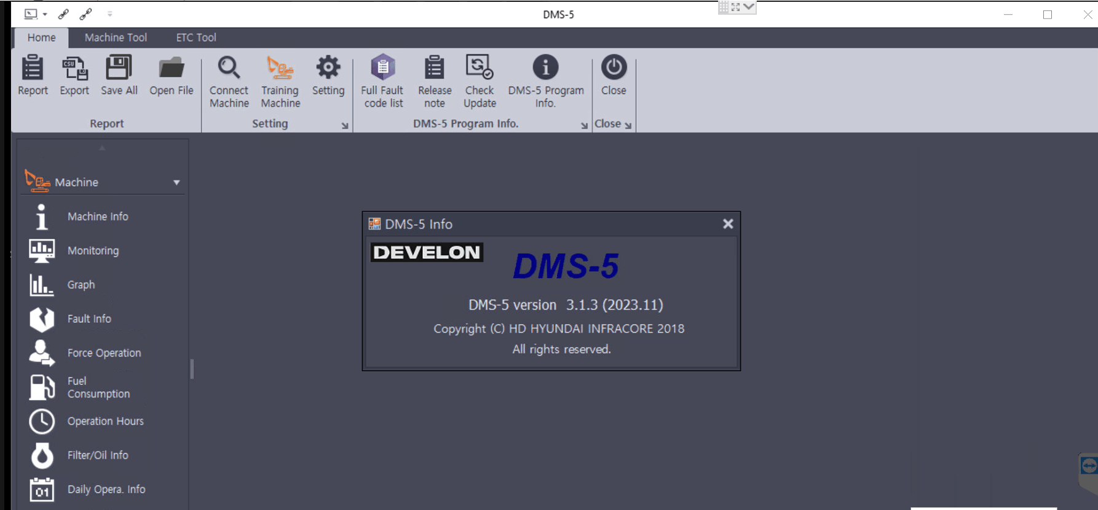Click the Save All floppy icon
Image resolution: width=1098 pixels, height=510 pixels.
tap(119, 68)
